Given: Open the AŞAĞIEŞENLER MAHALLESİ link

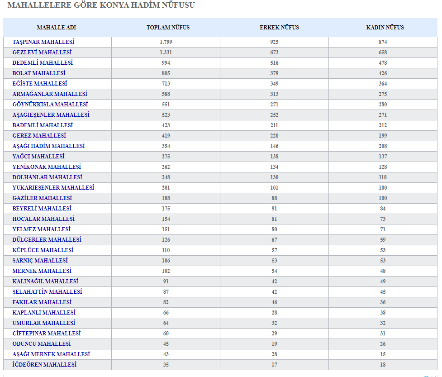Looking at the screenshot, I should (51, 115).
